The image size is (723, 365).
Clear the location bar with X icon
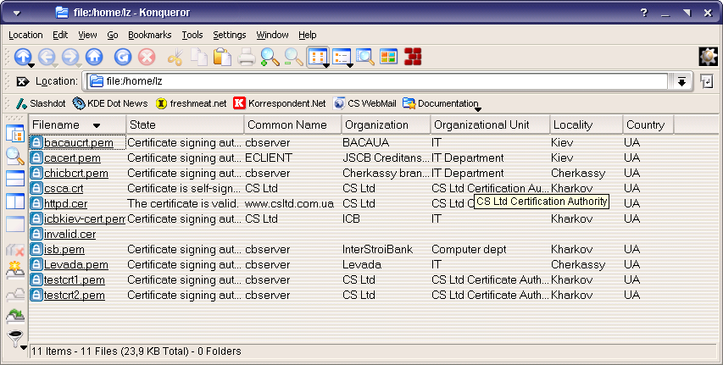tap(23, 81)
